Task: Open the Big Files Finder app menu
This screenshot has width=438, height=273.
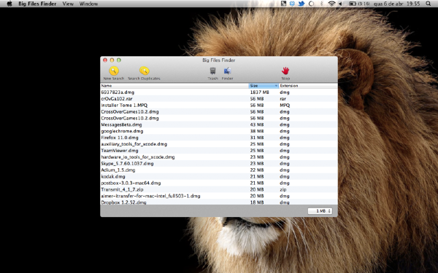Action: pos(37,4)
